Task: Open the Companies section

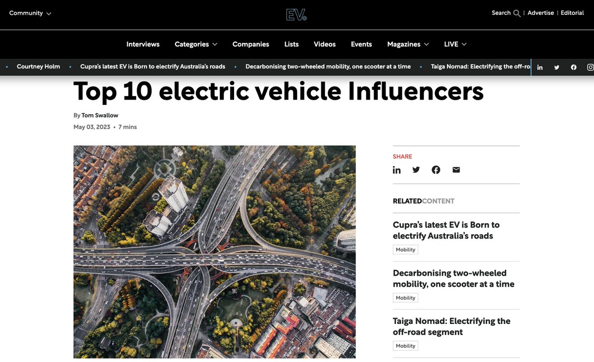Action: pos(251,44)
